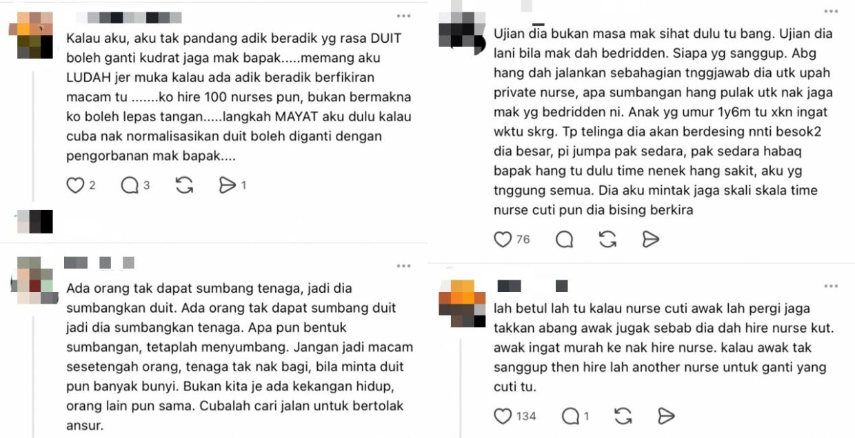Screen dimensions: 855x438
Task: Open more options for the 'Ujian dia' comment
Action: (x=832, y=11)
